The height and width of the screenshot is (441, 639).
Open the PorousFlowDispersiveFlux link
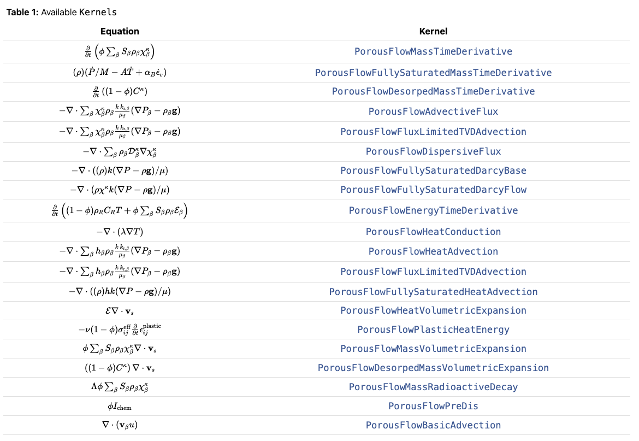433,151
